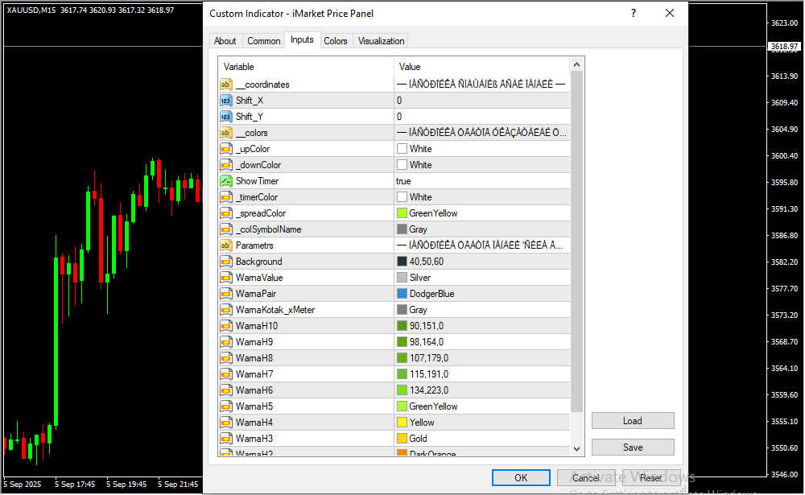Click the color icon next to Background

225,262
